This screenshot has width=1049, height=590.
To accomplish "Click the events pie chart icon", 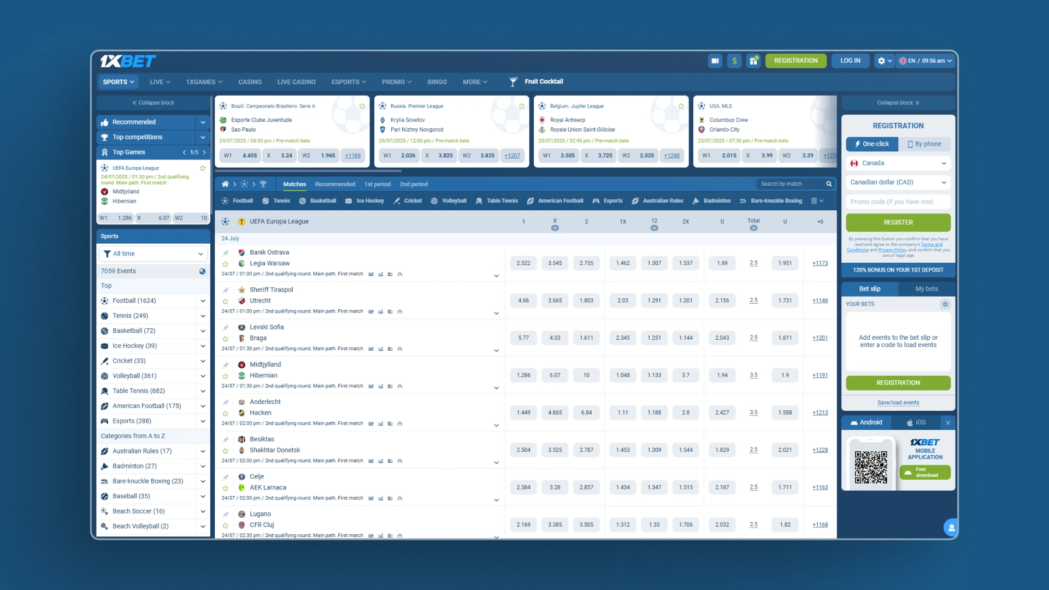I will coord(202,272).
